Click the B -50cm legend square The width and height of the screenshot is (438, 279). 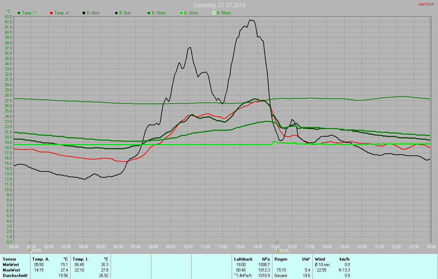214,13
